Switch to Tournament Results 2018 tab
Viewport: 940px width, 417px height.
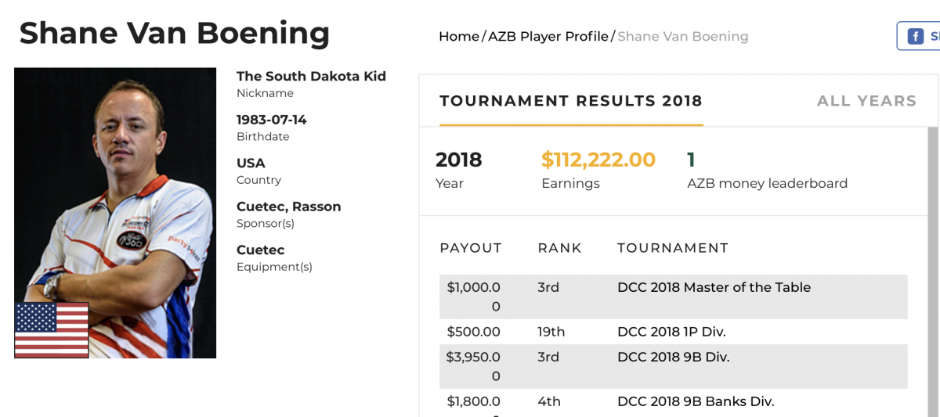tap(571, 101)
